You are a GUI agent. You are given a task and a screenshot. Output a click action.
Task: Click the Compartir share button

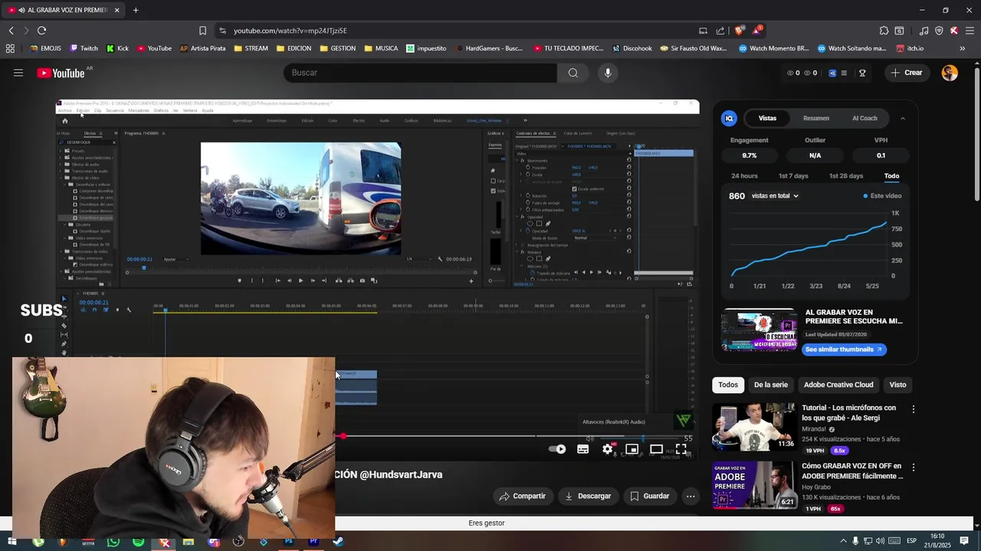tap(521, 496)
